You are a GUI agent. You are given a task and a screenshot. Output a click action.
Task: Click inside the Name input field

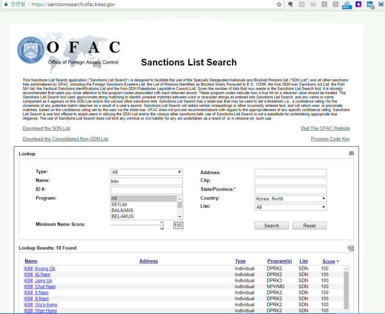click(x=147, y=181)
